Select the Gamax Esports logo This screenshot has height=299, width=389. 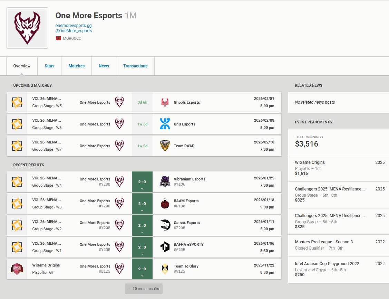(165, 225)
